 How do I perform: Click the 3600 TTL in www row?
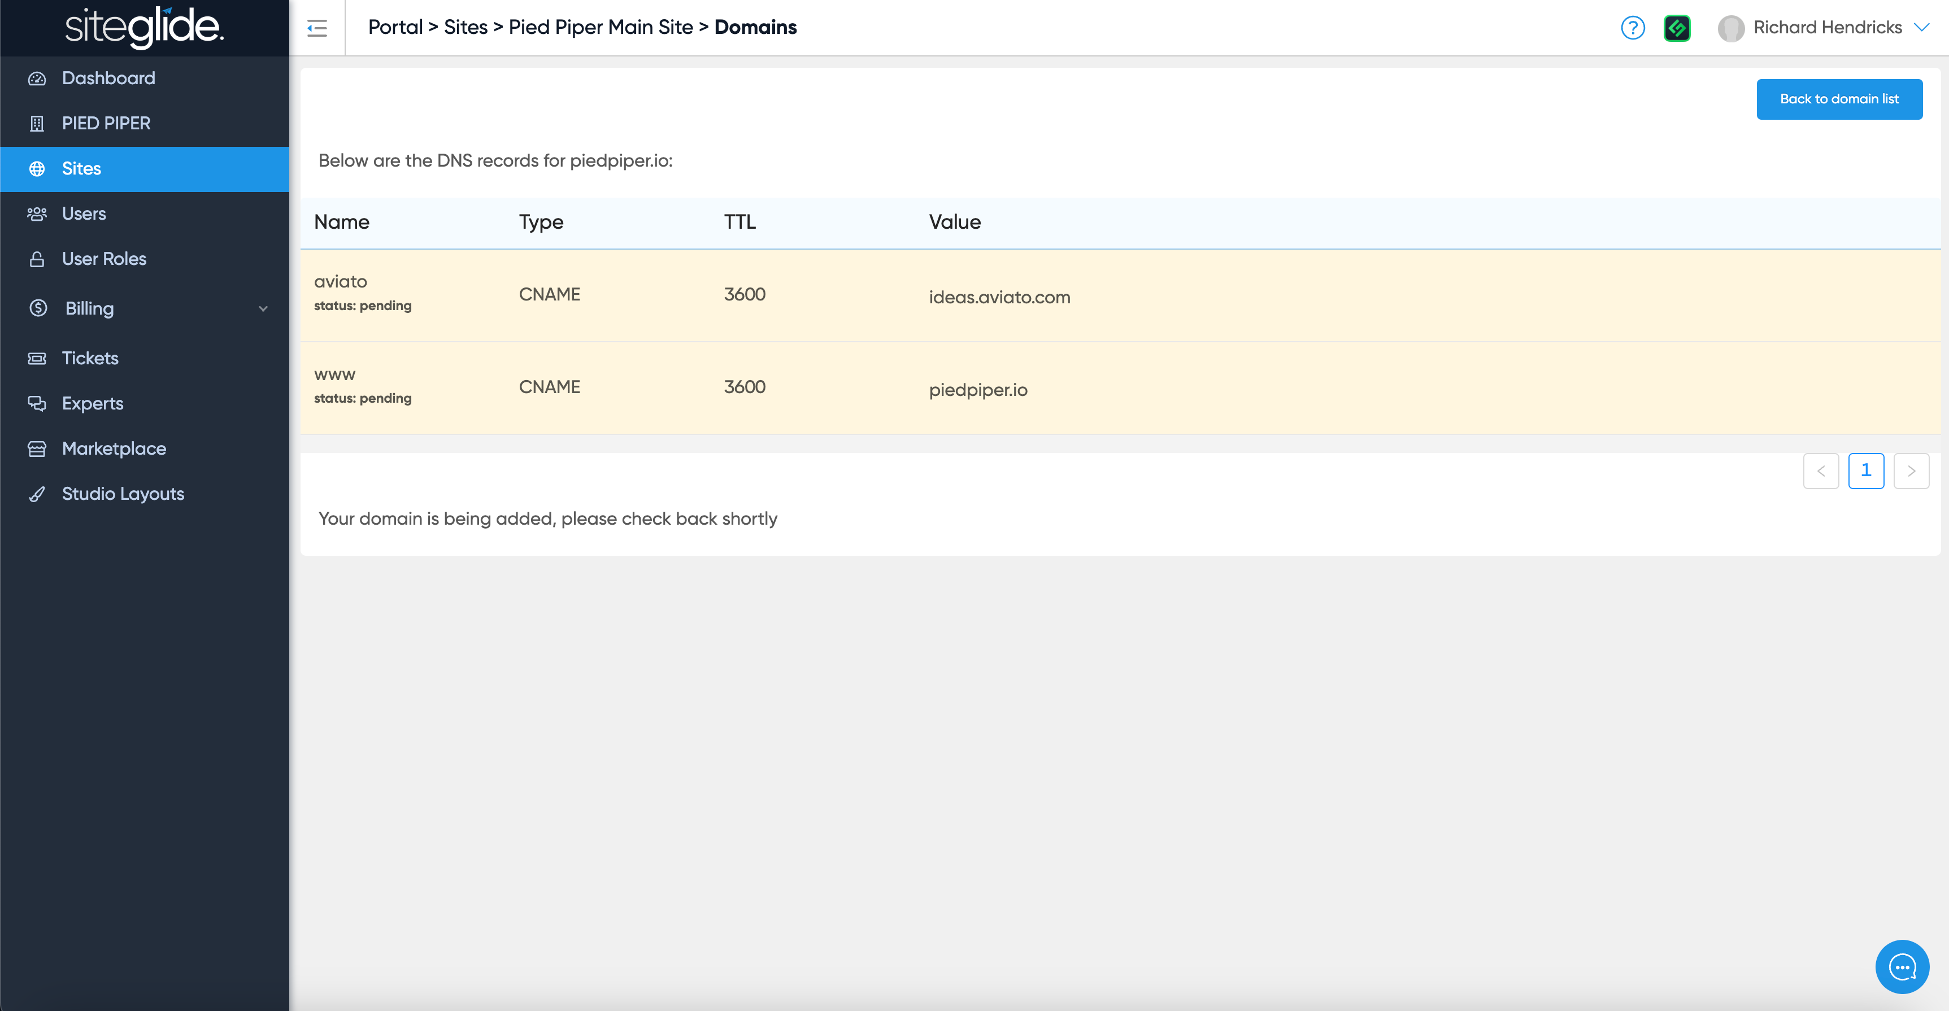(745, 387)
